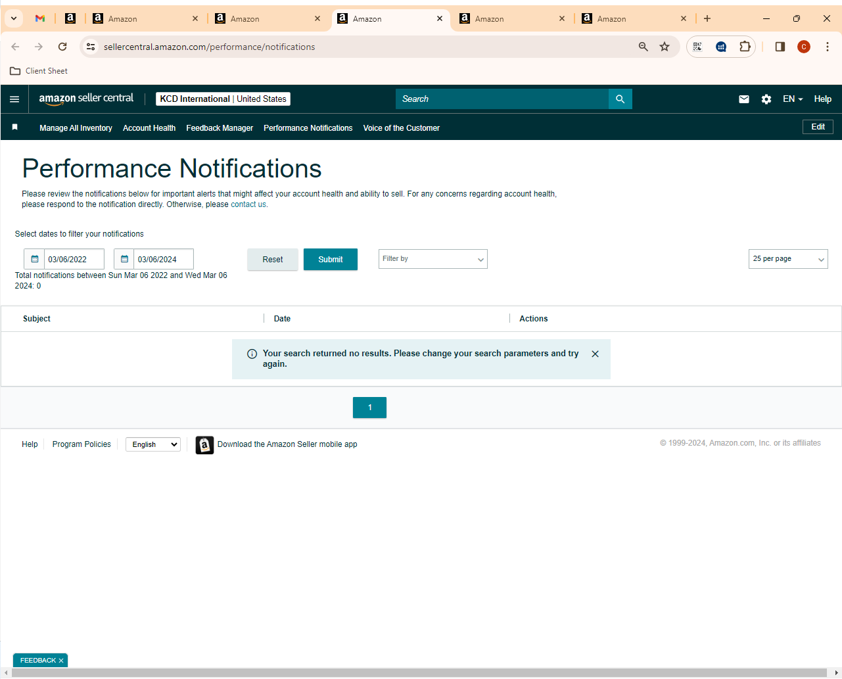Expand the Filter by dropdown
This screenshot has width=842, height=679.
tap(433, 259)
